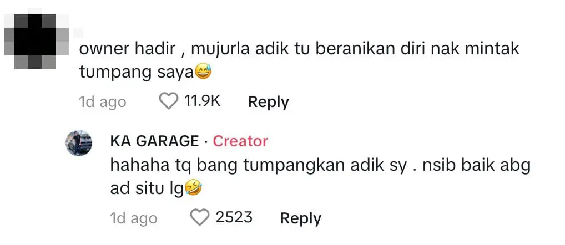Click the red Creator badge

[x=240, y=141]
